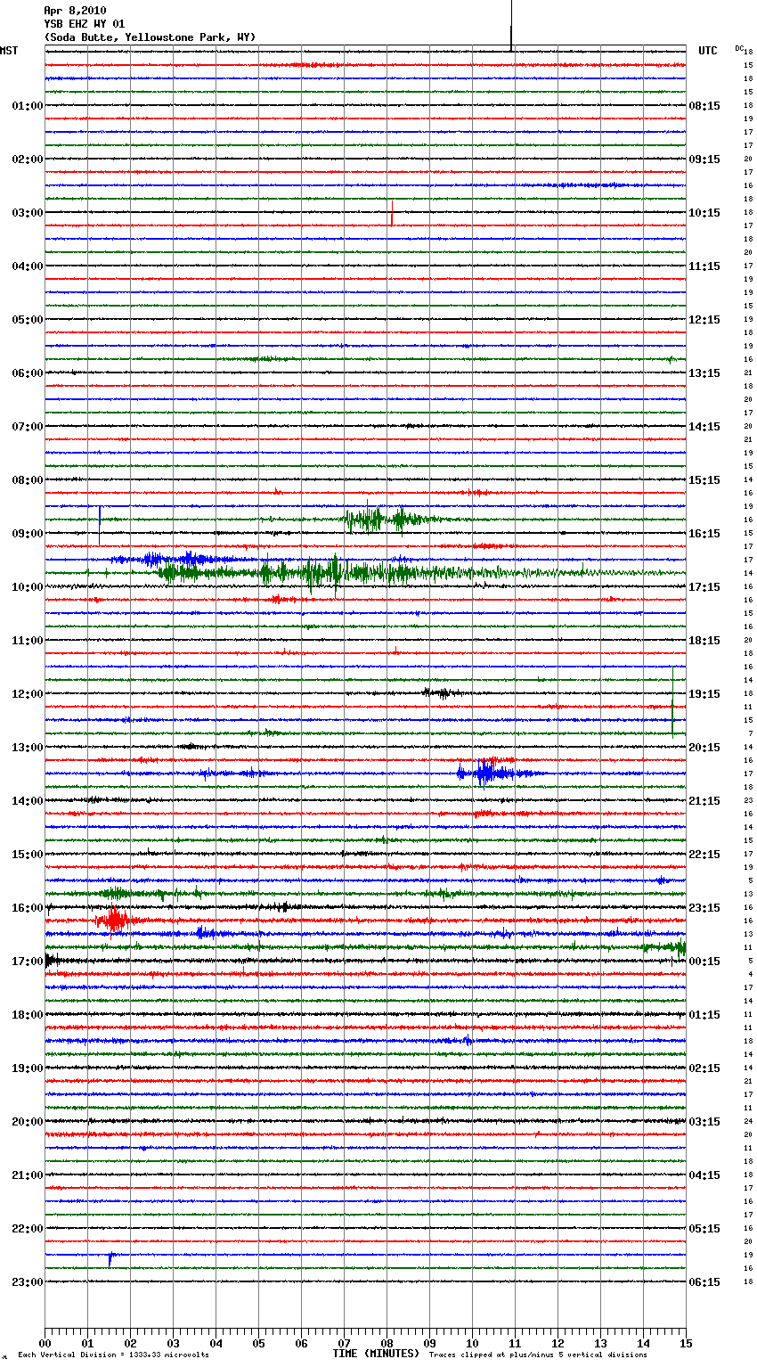Click the 18:00 MST time label

(28, 1015)
